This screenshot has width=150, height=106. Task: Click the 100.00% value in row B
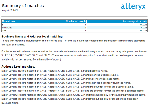[143, 24]
